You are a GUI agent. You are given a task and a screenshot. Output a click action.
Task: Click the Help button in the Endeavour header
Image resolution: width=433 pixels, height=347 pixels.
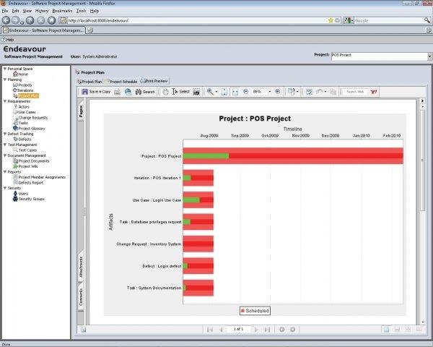[8, 40]
